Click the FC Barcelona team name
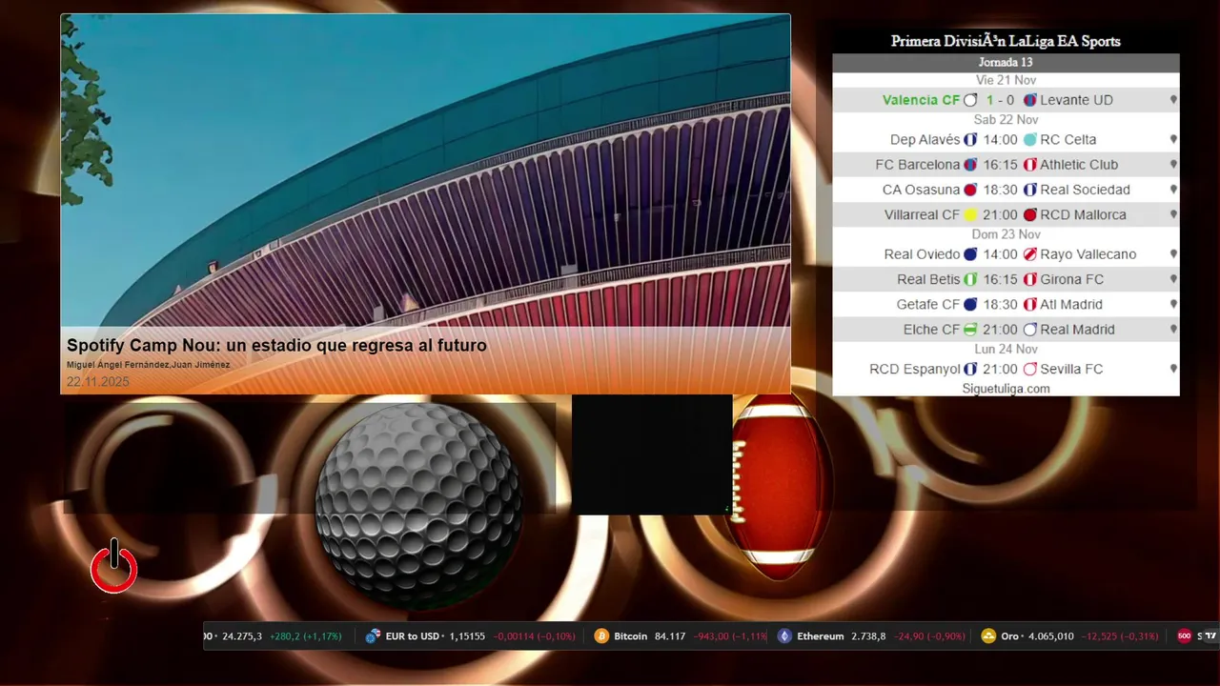This screenshot has height=686, width=1220. 918,165
